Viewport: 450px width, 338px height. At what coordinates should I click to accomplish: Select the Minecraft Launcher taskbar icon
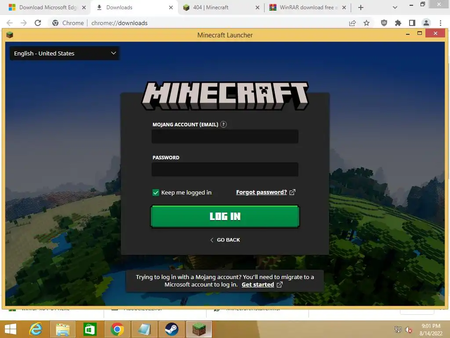(199, 329)
